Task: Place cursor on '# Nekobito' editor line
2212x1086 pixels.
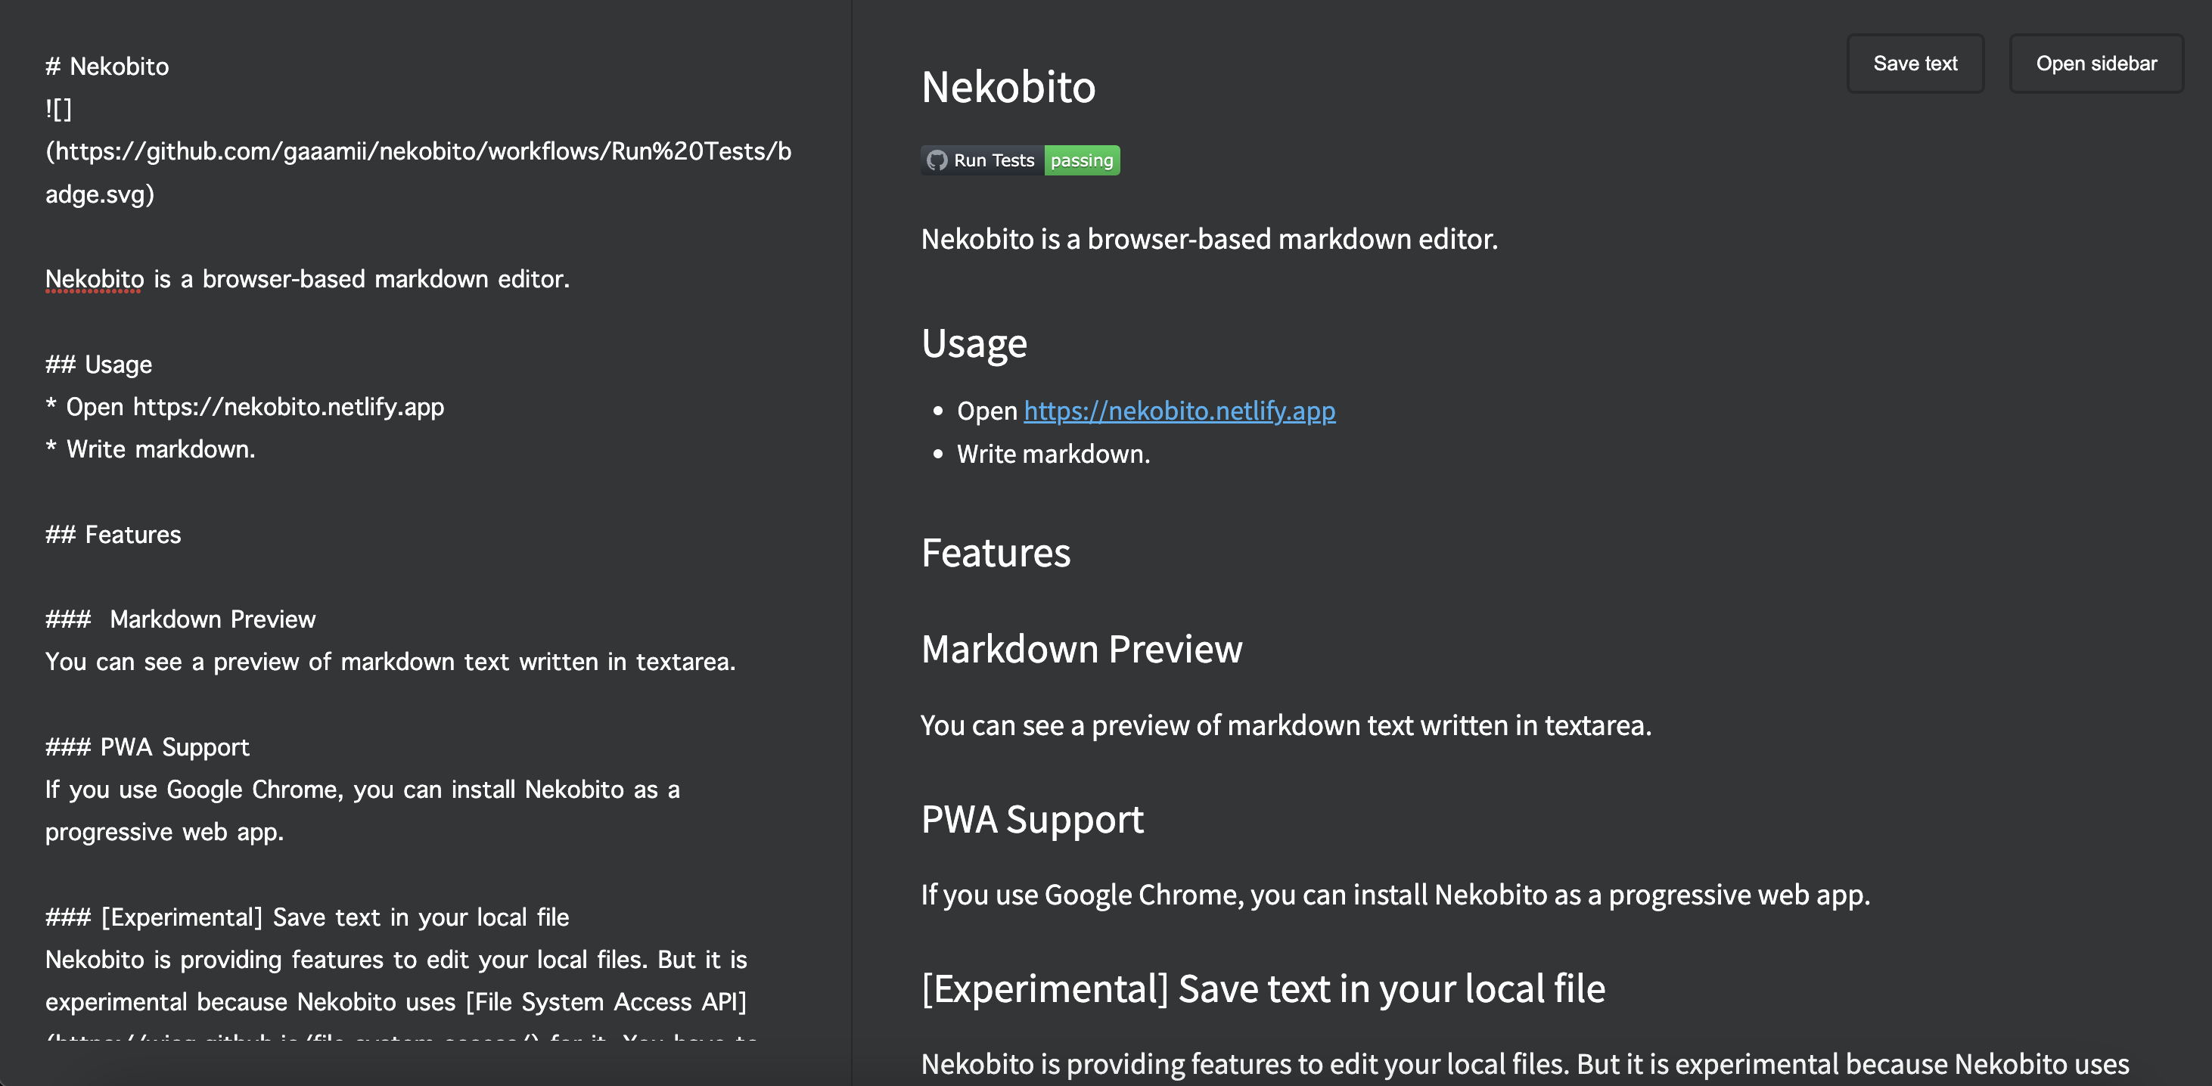Action: (107, 67)
